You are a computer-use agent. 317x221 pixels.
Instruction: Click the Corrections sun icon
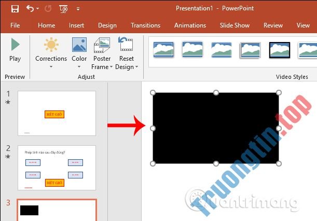click(51, 45)
